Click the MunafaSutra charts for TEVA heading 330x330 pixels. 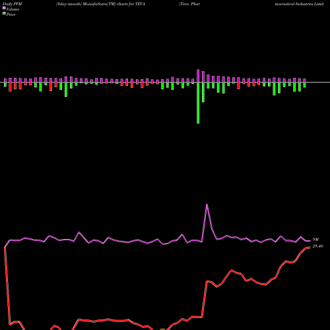pos(100,4)
